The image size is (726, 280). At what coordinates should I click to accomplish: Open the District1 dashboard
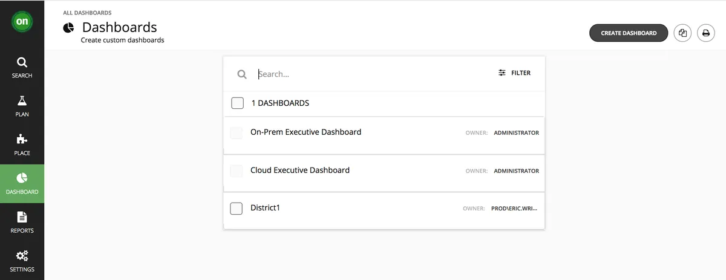(x=265, y=208)
